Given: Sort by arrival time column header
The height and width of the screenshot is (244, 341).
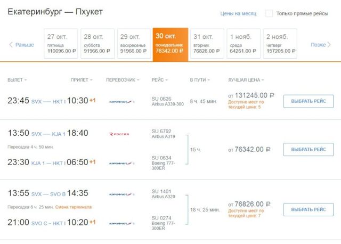Looking at the screenshot, I should (x=81, y=80).
